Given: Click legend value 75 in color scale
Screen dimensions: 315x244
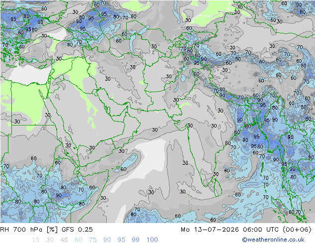Looking at the screenshot, I should tap(92, 240).
